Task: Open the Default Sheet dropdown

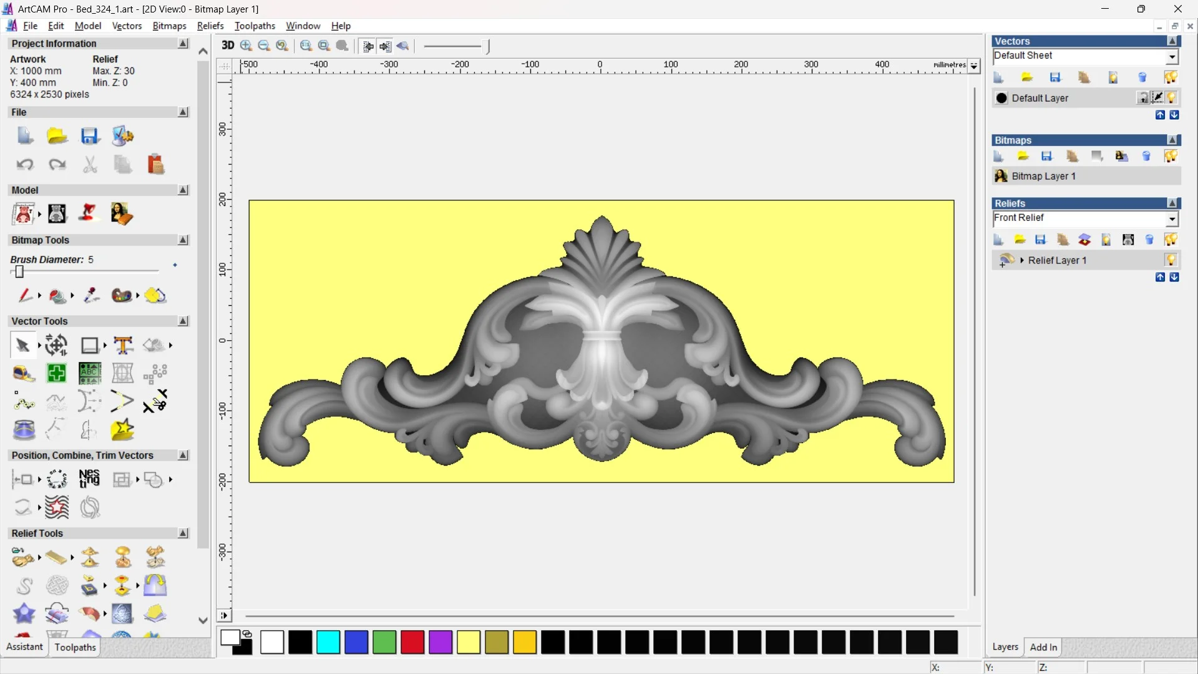Action: (x=1172, y=57)
